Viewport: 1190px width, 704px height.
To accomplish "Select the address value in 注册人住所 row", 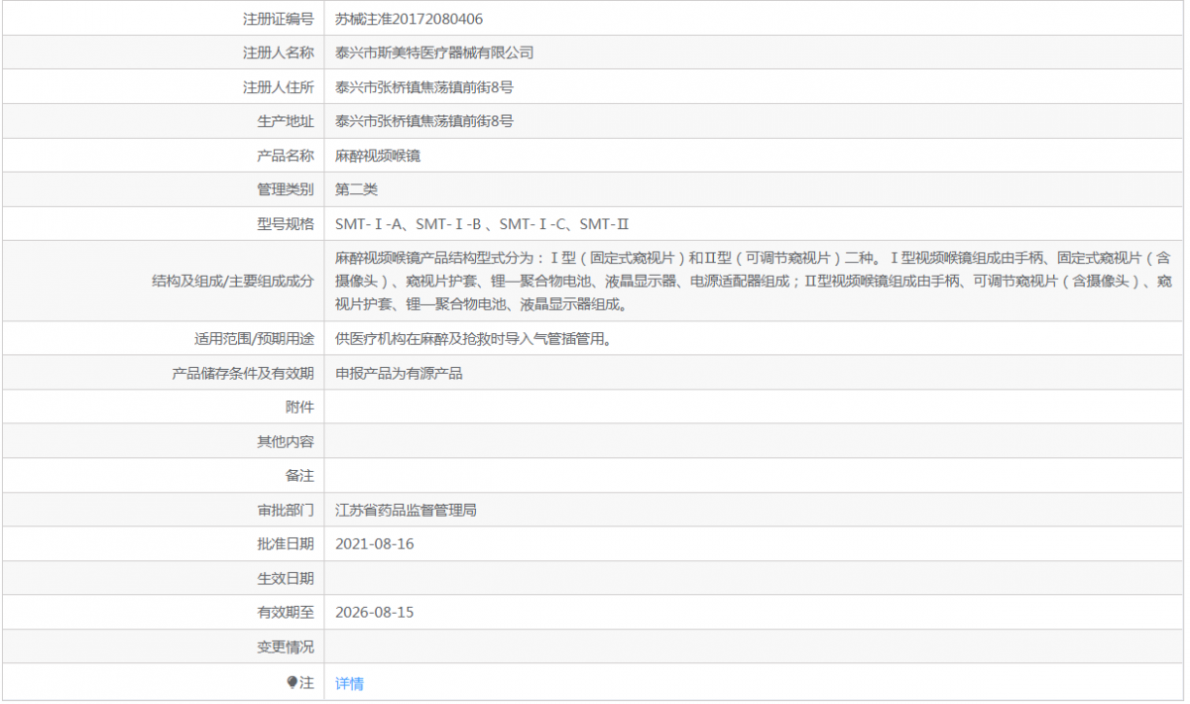I will [424, 87].
